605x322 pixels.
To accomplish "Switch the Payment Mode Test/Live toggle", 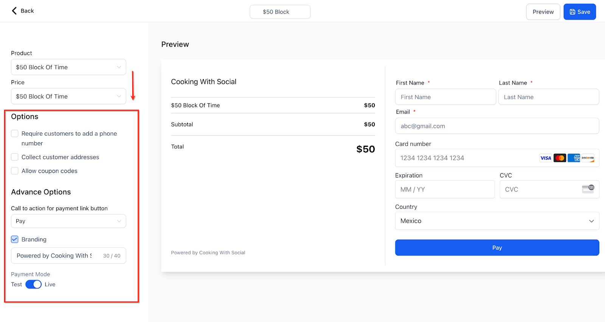I will tap(34, 285).
